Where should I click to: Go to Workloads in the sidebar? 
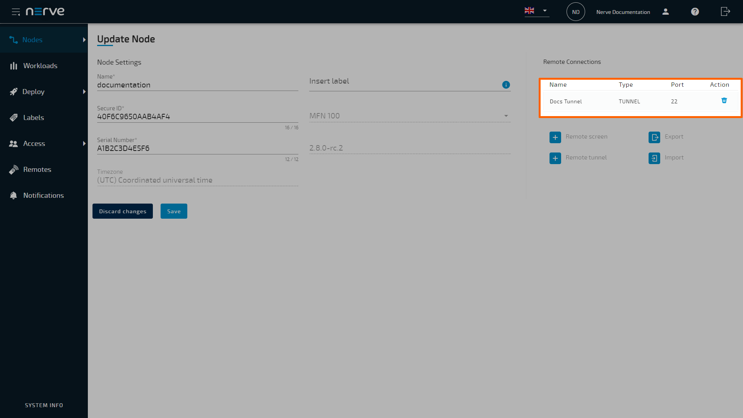coord(40,66)
